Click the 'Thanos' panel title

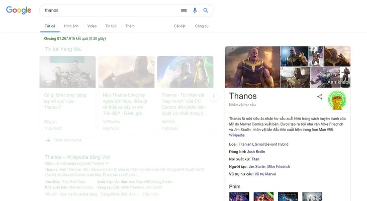(x=243, y=96)
